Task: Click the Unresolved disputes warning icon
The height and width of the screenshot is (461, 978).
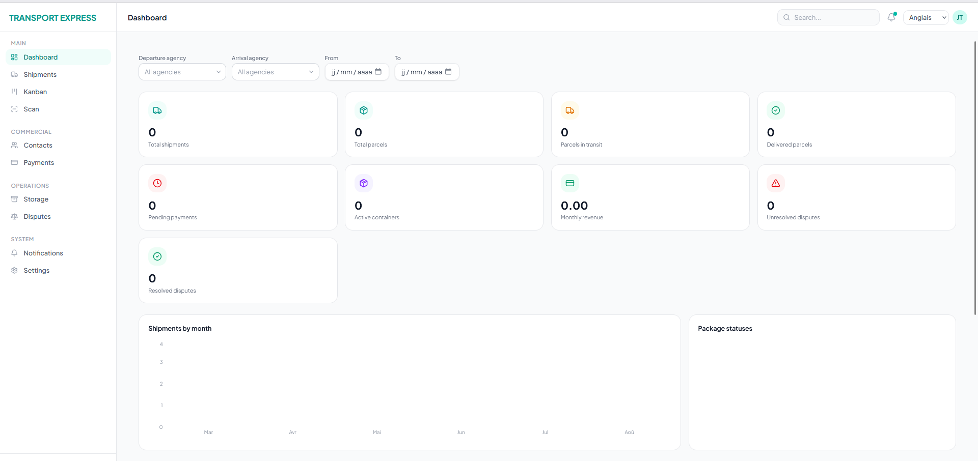Action: [x=776, y=183]
